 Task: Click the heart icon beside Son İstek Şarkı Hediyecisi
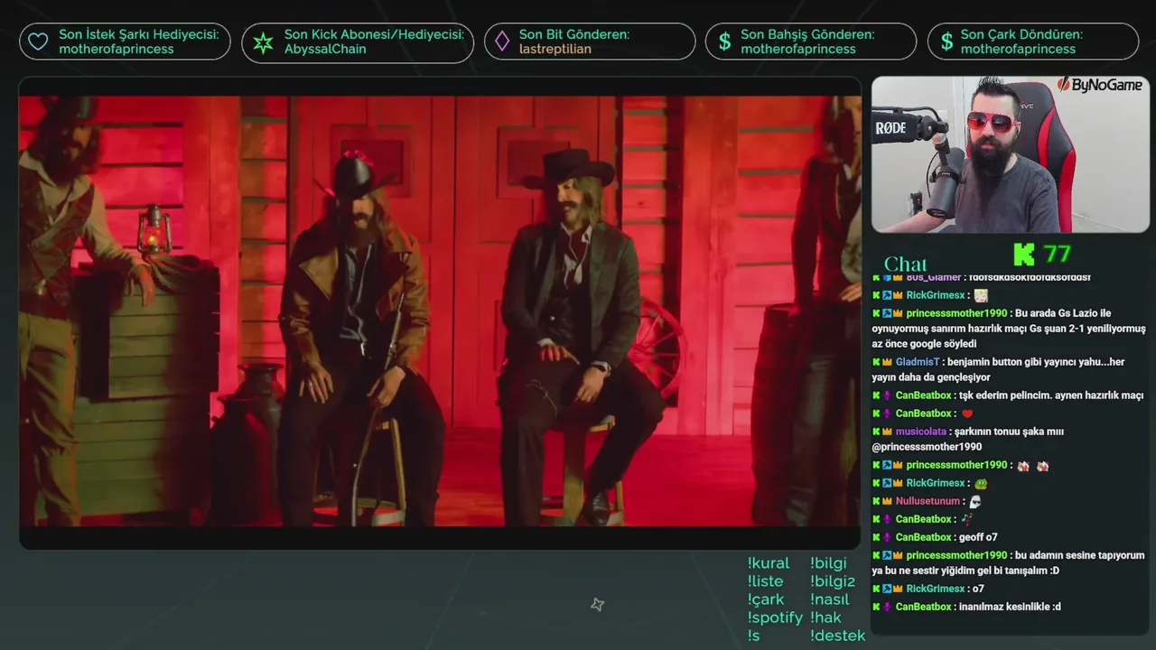38,42
